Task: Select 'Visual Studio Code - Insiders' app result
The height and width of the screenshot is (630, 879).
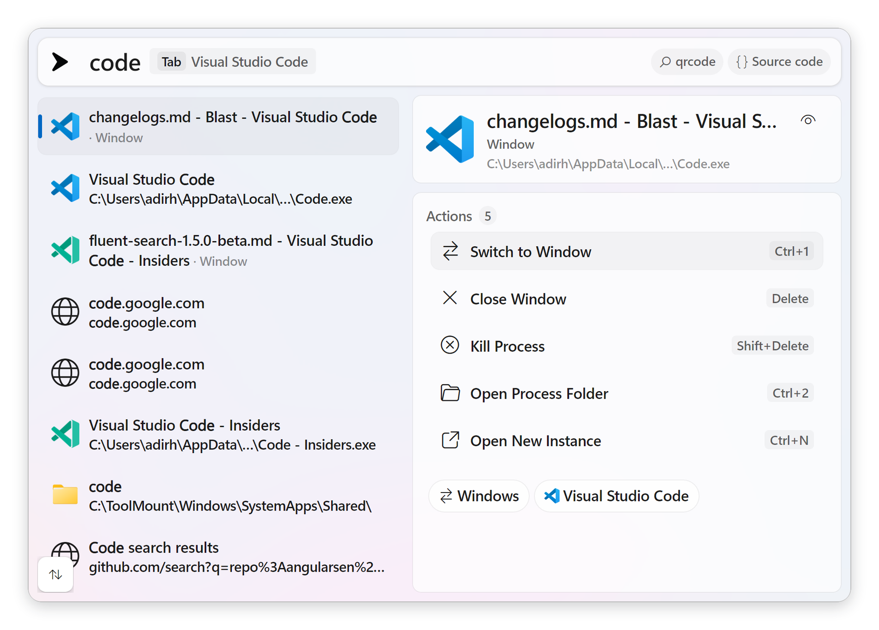Action: click(x=218, y=434)
